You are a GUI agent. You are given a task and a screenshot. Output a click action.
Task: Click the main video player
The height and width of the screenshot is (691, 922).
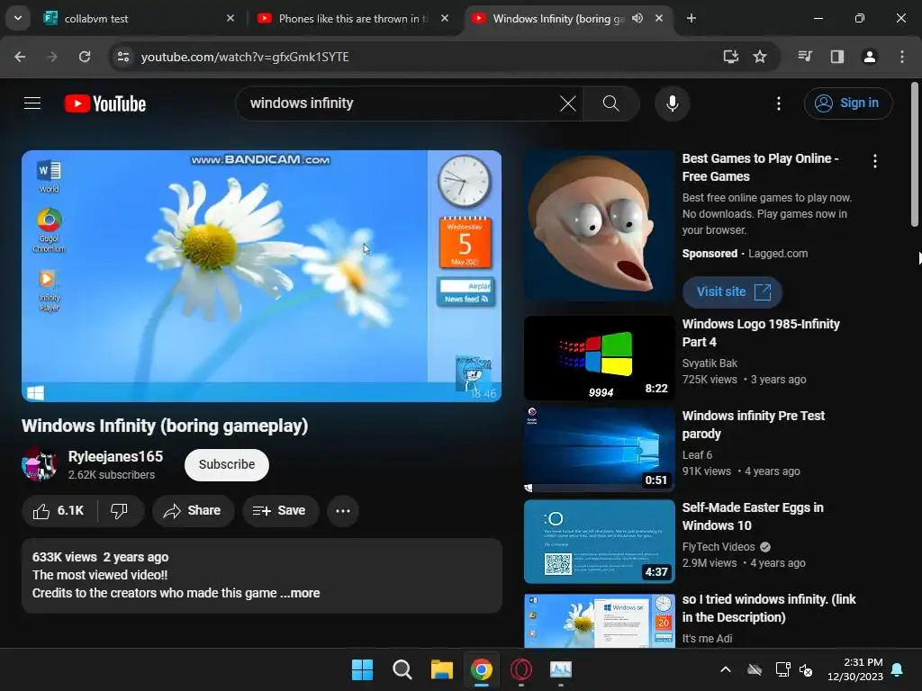(262, 276)
